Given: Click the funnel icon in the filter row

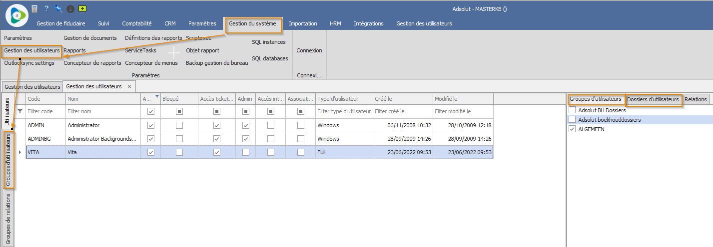Looking at the screenshot, I should point(20,111).
